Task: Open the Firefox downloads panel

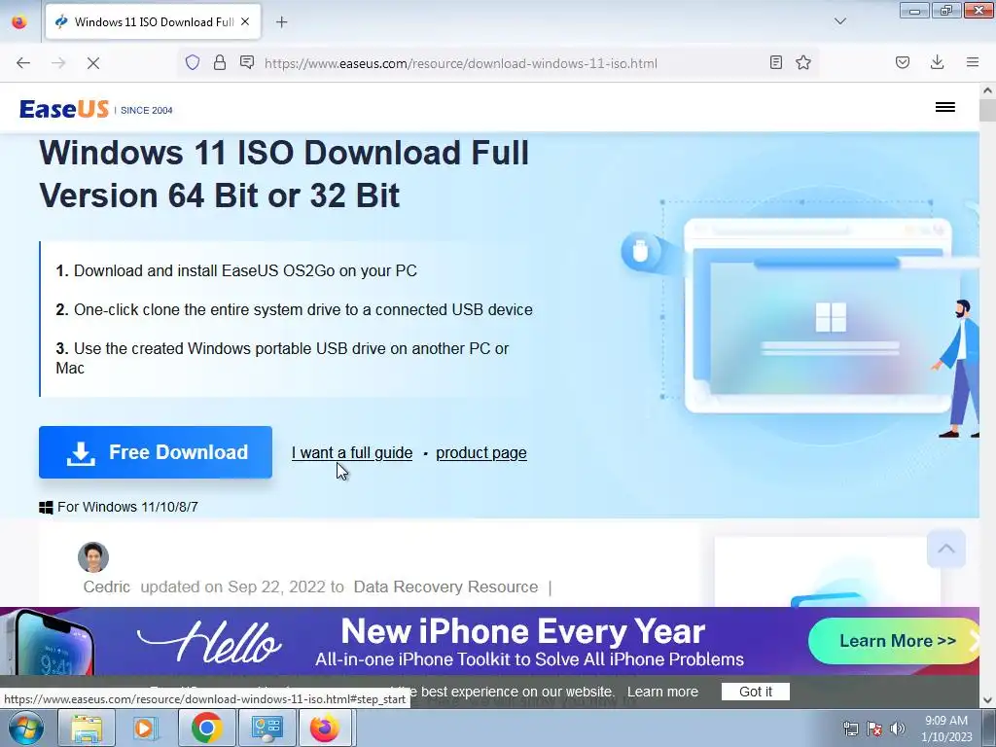Action: 937,62
